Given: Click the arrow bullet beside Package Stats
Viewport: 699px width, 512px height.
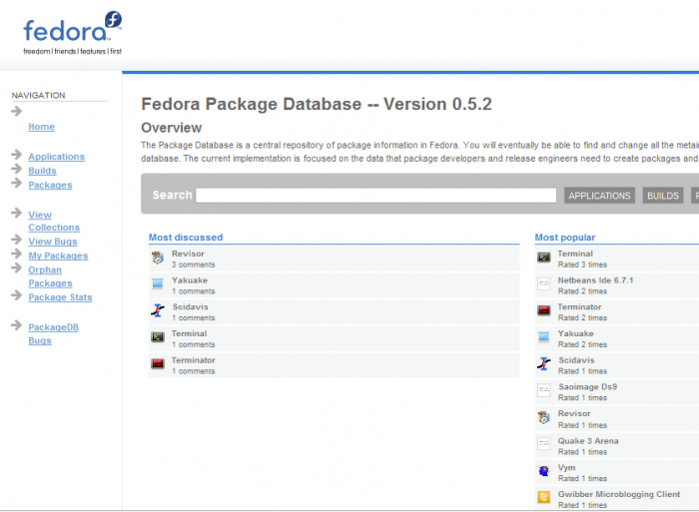Looking at the screenshot, I should tap(17, 295).
